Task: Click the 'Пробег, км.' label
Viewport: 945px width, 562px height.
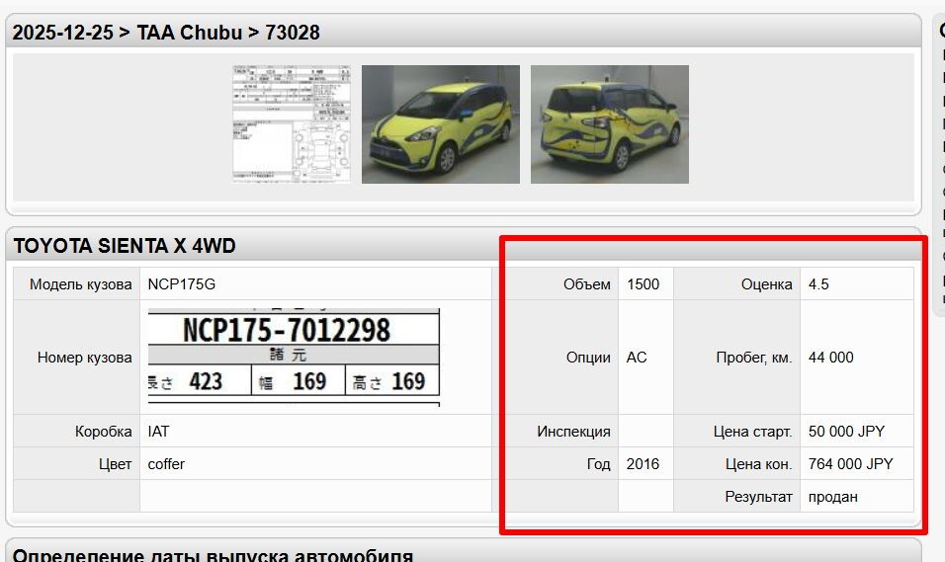Action: (754, 358)
